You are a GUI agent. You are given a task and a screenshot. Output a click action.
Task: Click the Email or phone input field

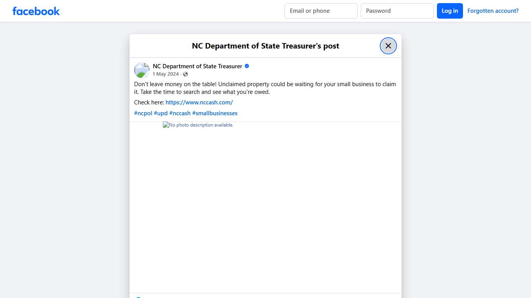pos(321,10)
